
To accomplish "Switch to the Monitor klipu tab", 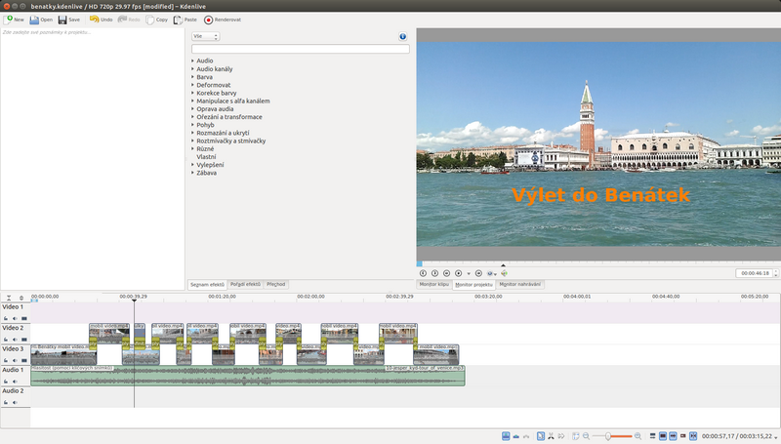I will (x=433, y=284).
